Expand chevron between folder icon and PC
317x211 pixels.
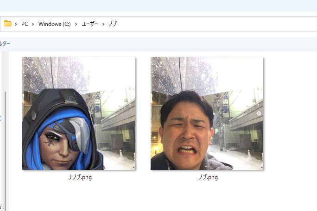tap(16, 24)
